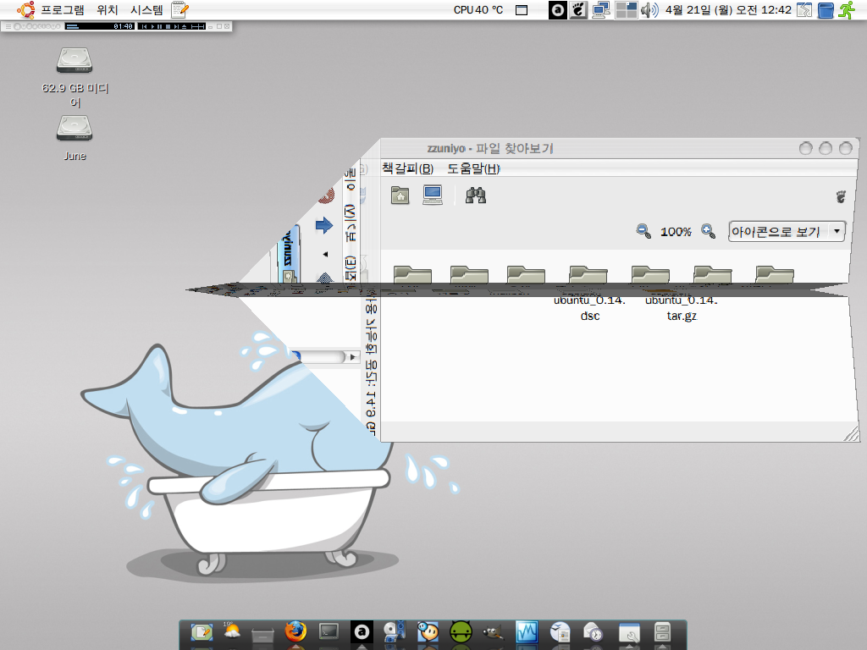Expand the 아이콘으로 보기 view dropdown
Screen dimensions: 867x650
click(787, 231)
